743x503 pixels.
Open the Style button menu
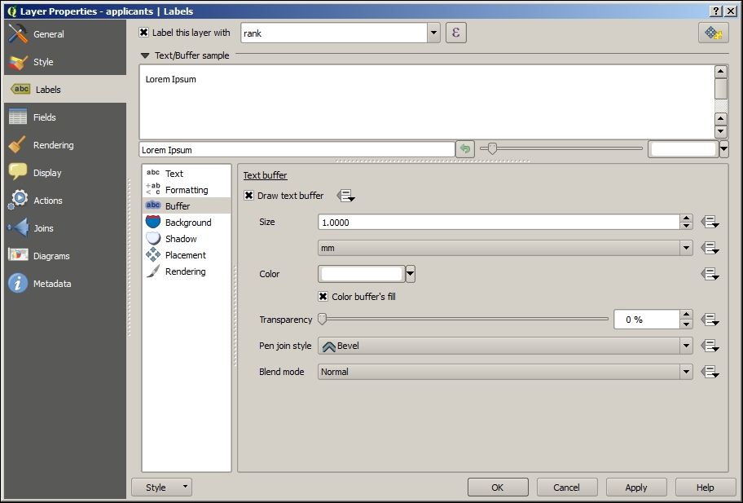[x=161, y=488]
